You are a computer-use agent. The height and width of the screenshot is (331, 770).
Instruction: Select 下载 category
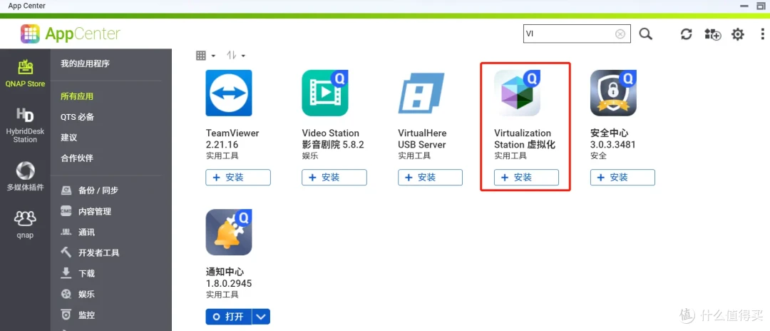coord(78,273)
